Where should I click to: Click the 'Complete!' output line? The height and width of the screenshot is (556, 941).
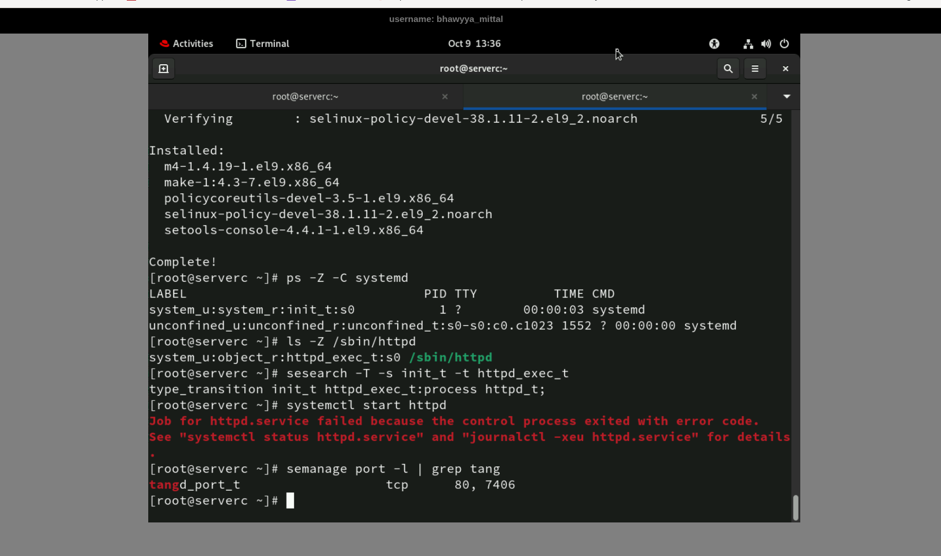[183, 262]
